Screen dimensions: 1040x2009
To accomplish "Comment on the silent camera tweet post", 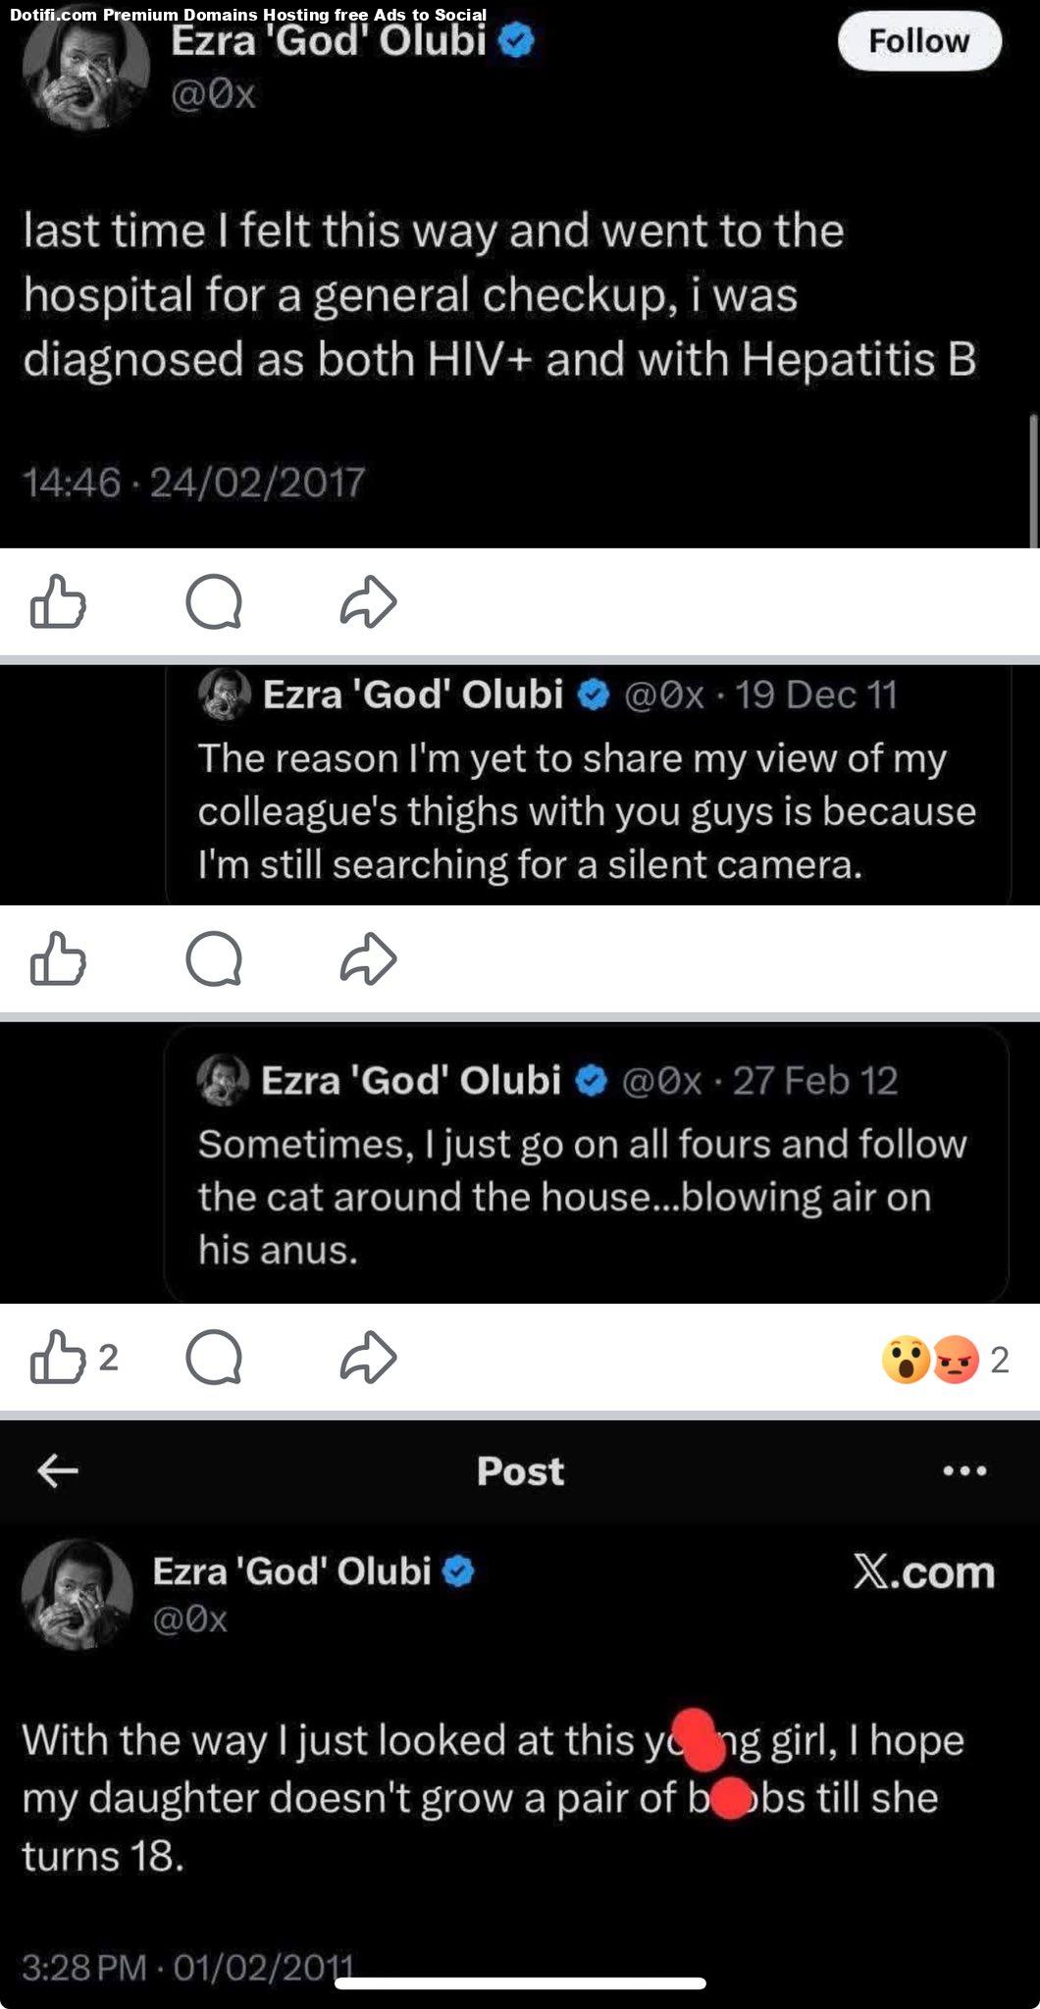I will click(214, 957).
